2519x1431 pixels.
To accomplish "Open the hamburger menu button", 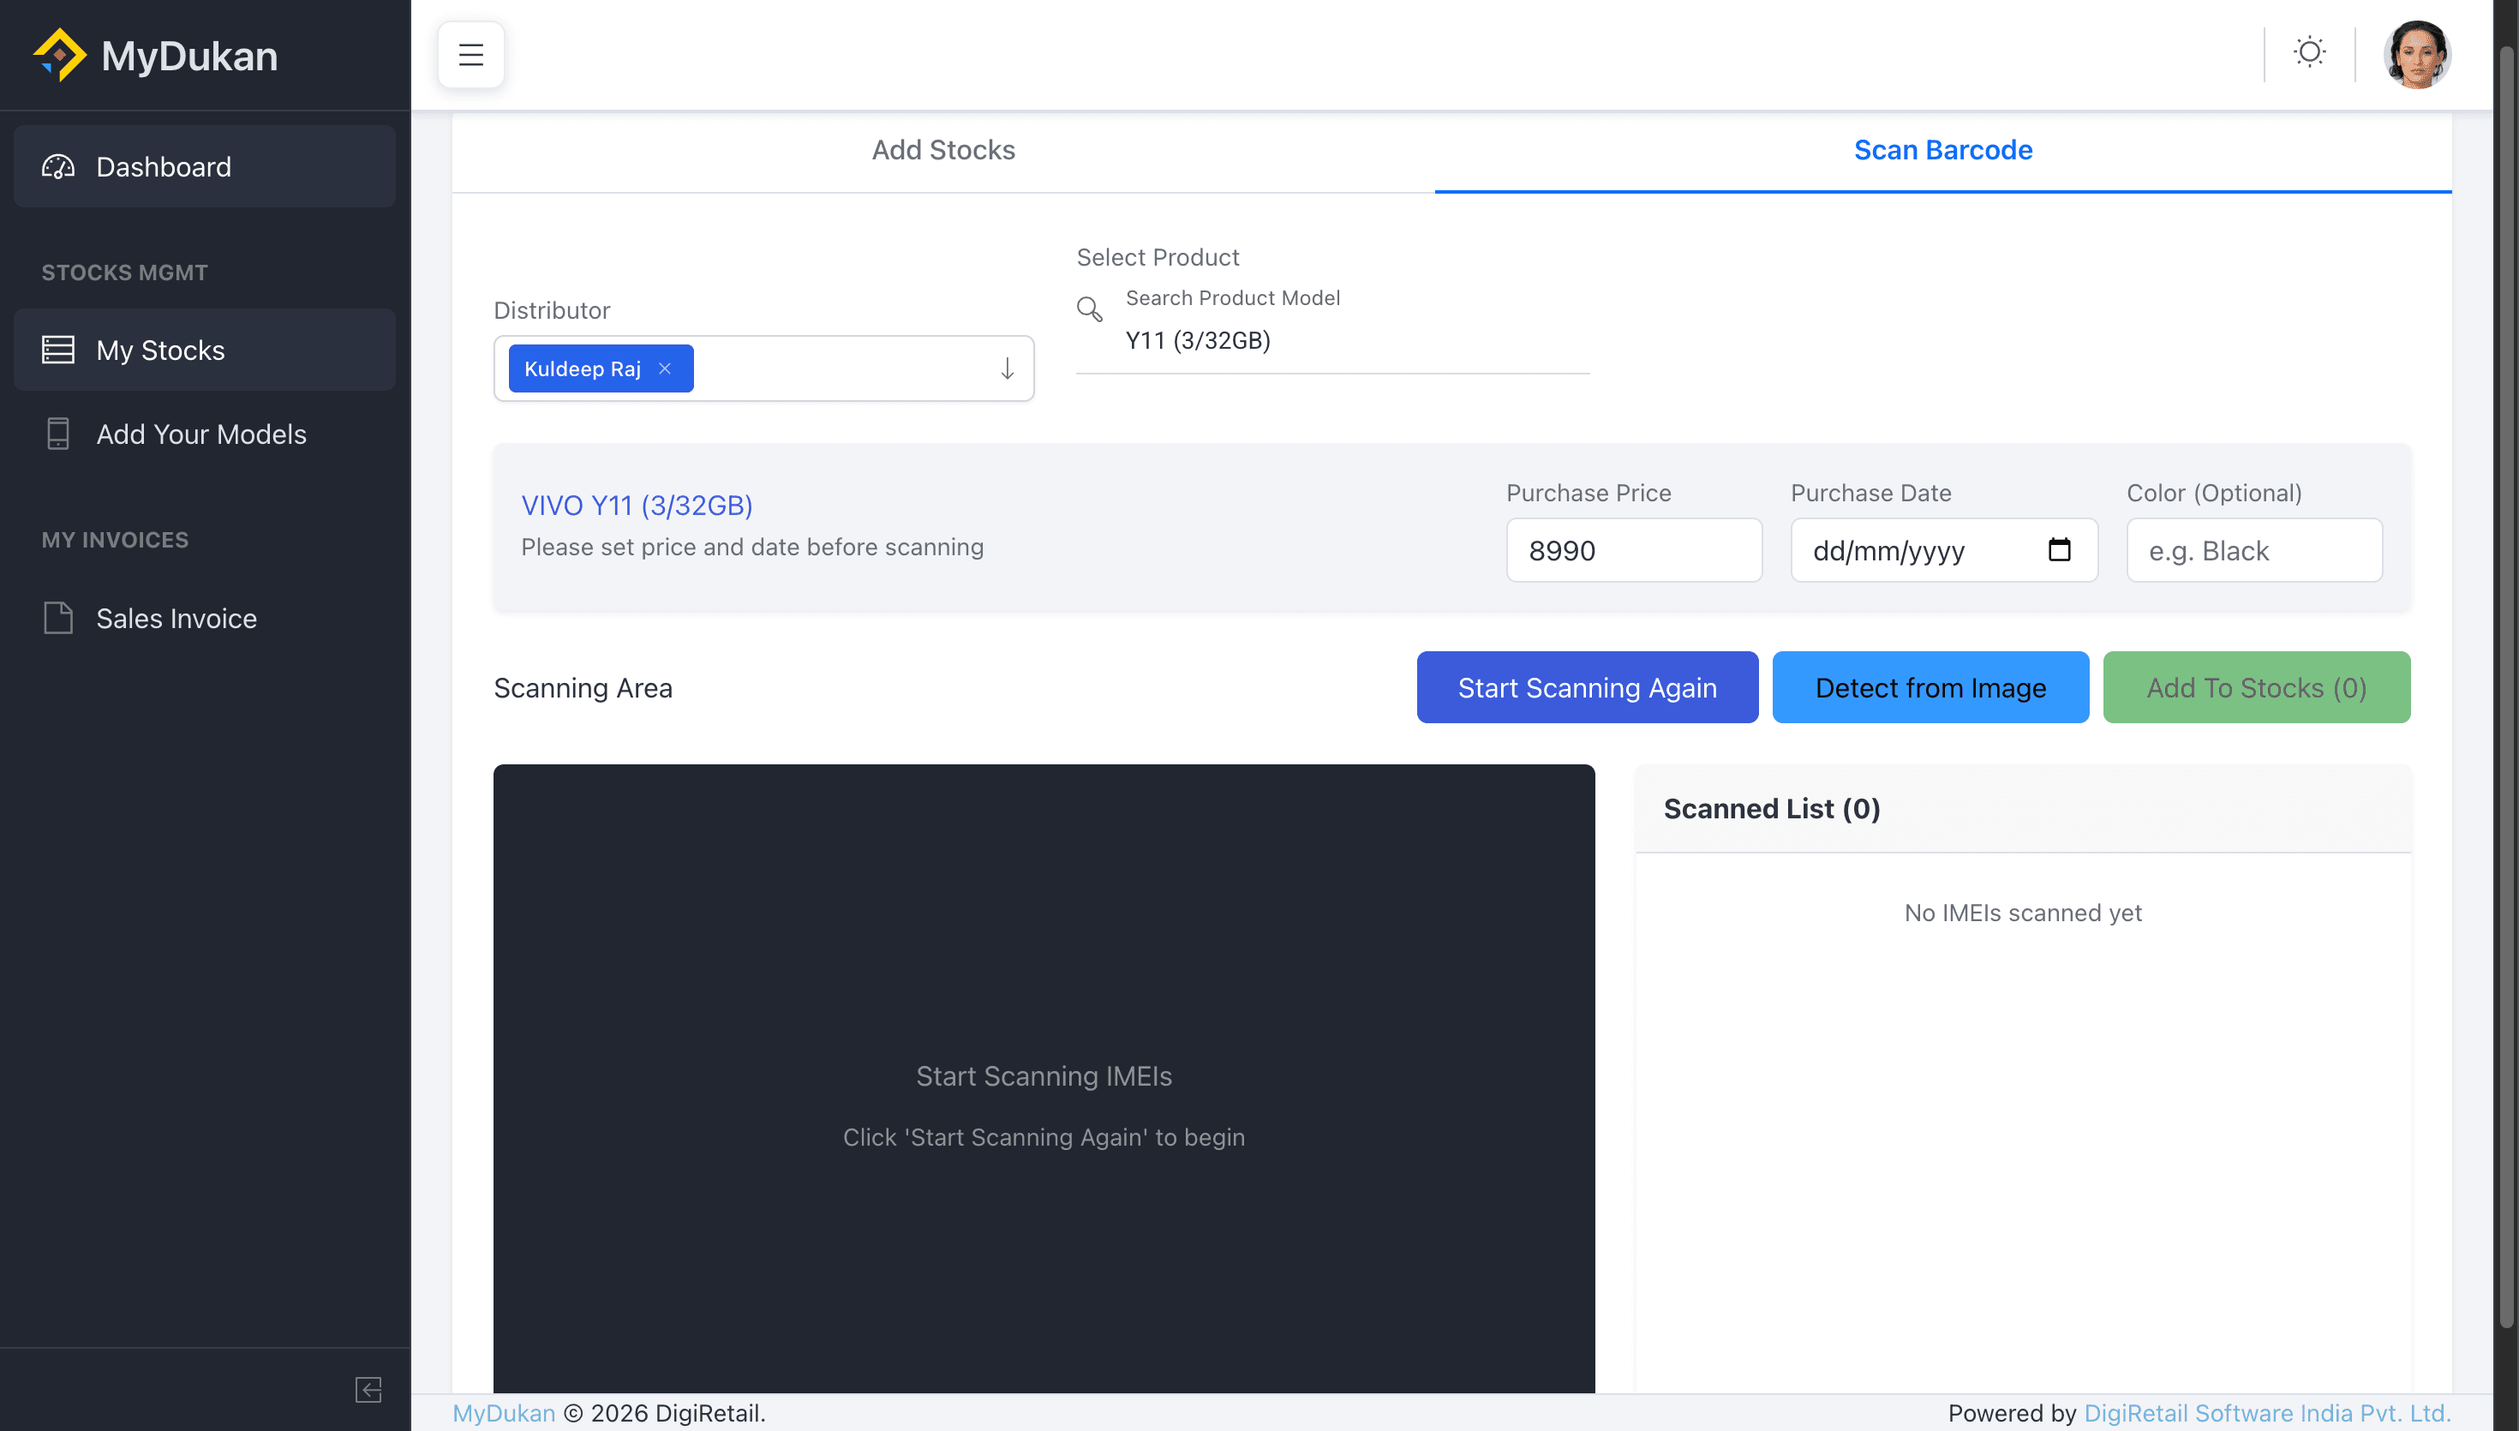I will pyautogui.click(x=470, y=55).
